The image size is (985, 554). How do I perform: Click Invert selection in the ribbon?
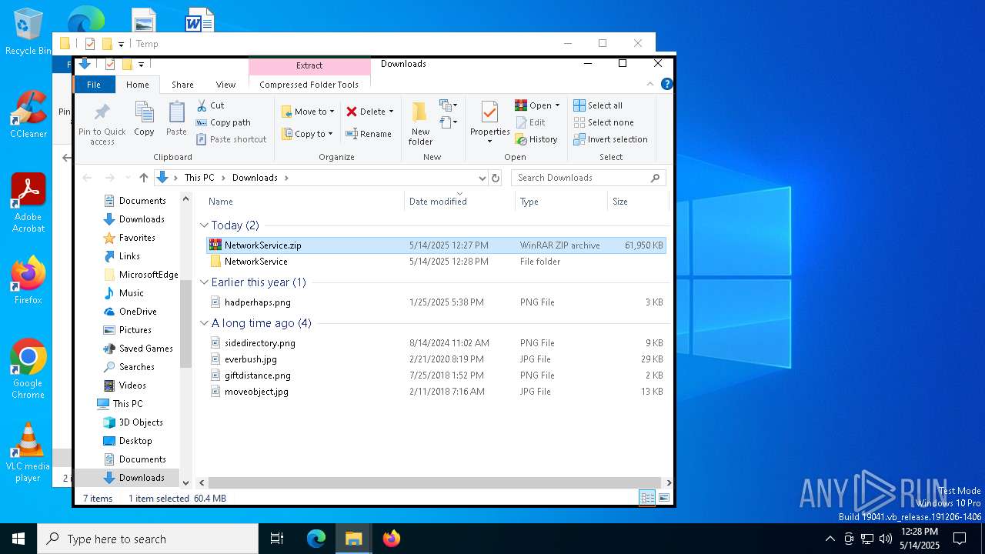(x=610, y=139)
